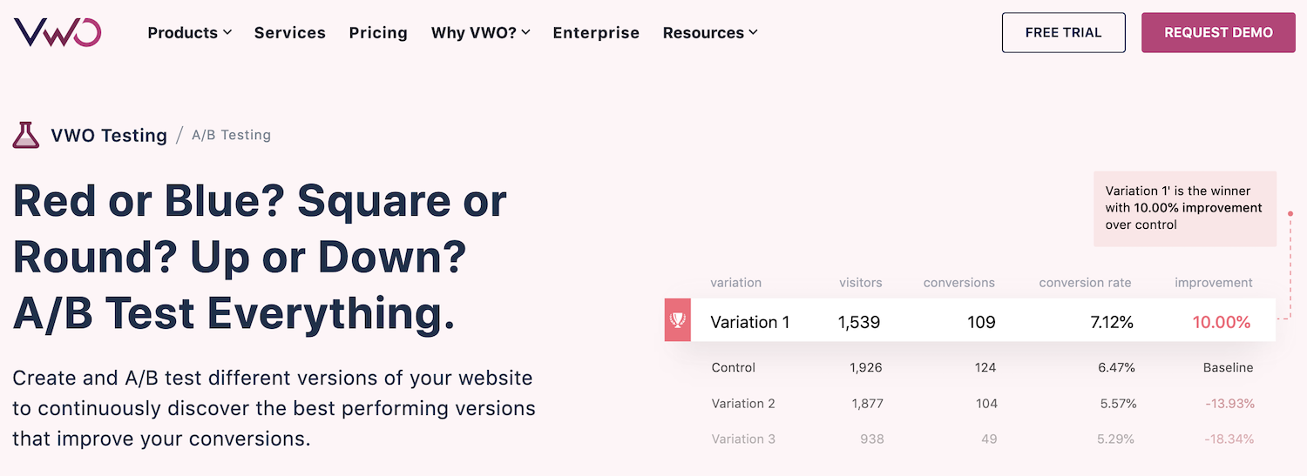Click the winner trophy icon
The height and width of the screenshot is (476, 1307).
coord(677,321)
